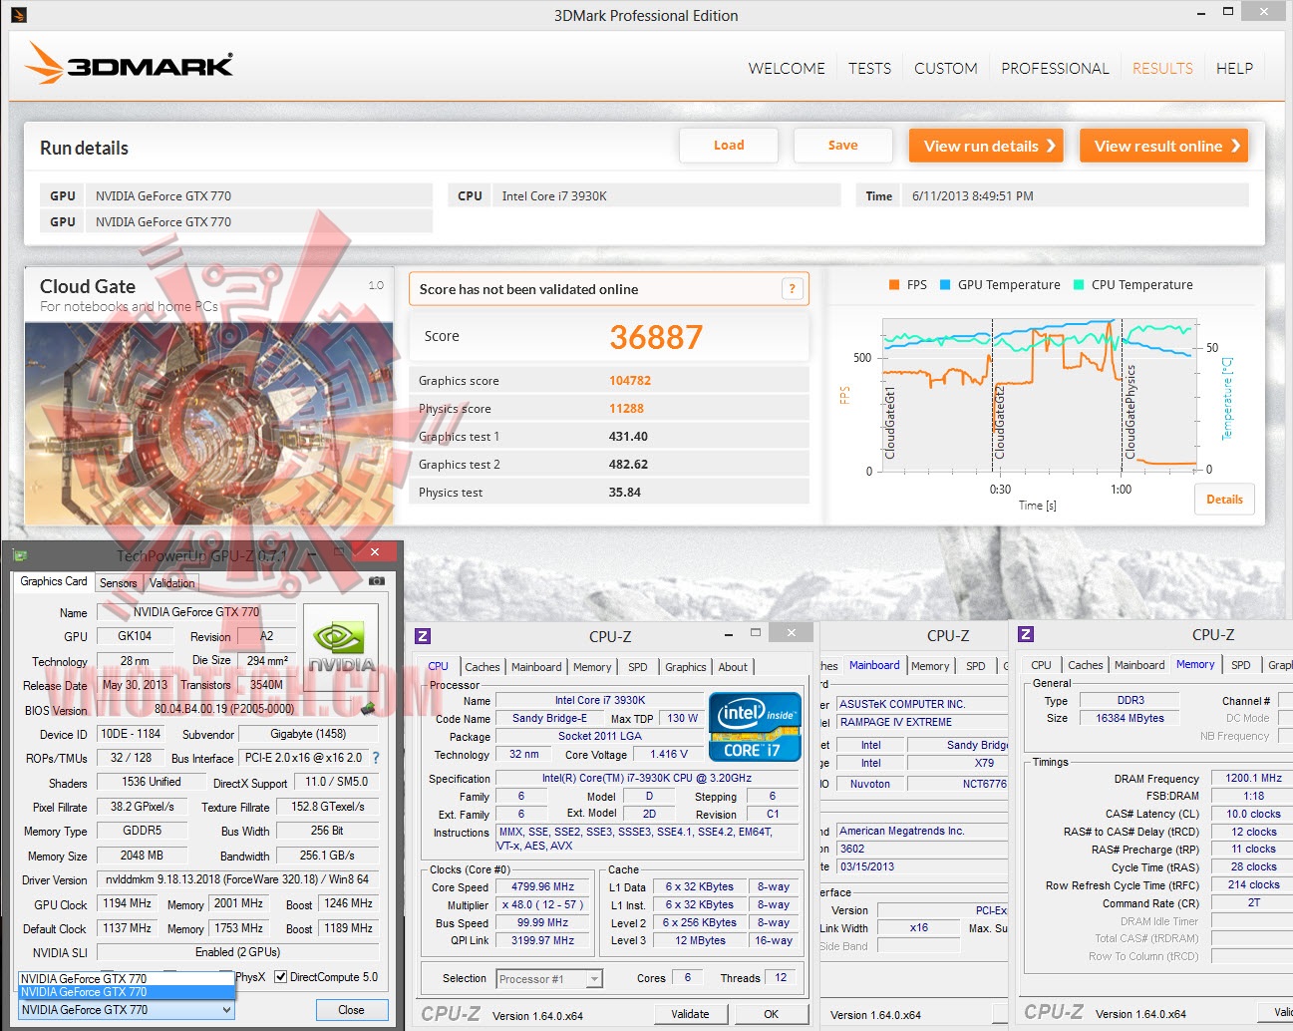
Task: Open the TESTS section of 3DMark
Action: (870, 69)
